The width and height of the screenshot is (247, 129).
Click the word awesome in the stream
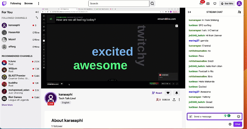point(100,65)
